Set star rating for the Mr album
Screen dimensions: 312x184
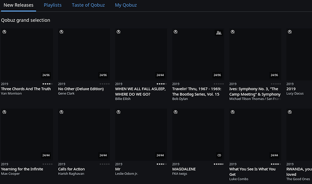[161, 164]
